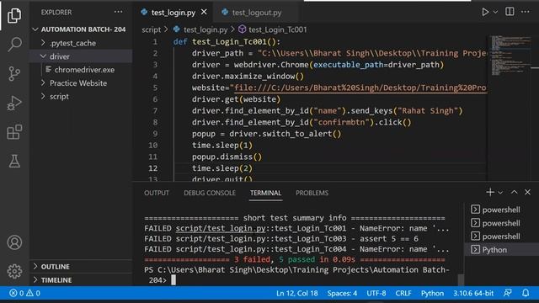
Task: Click the editor minimap
Action: click(x=510, y=55)
